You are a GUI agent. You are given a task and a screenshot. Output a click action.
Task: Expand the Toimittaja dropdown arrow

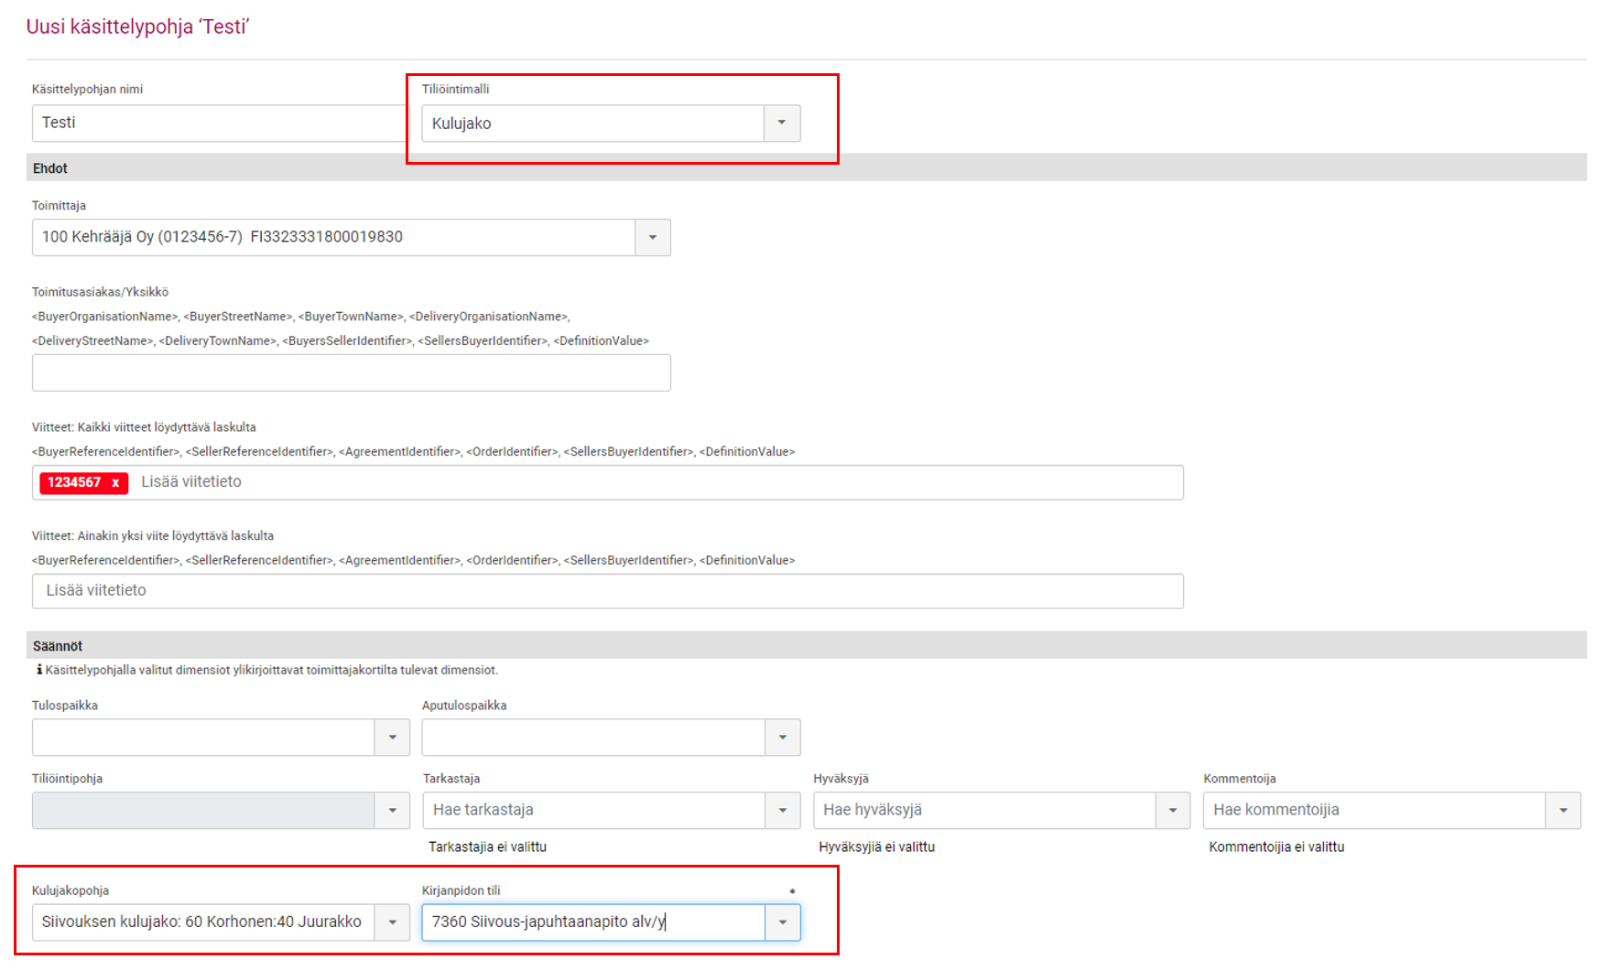[652, 238]
